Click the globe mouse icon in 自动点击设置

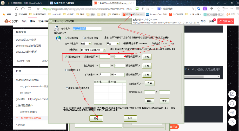[58, 39]
